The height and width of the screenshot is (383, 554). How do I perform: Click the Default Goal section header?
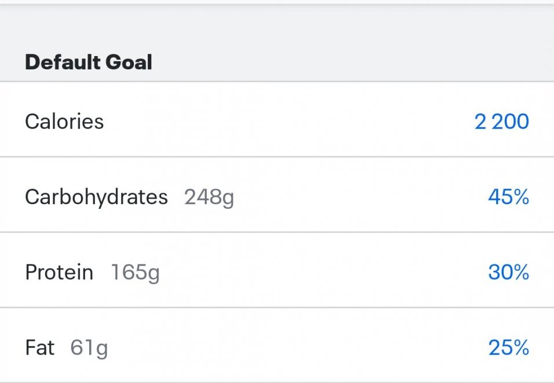(x=88, y=62)
